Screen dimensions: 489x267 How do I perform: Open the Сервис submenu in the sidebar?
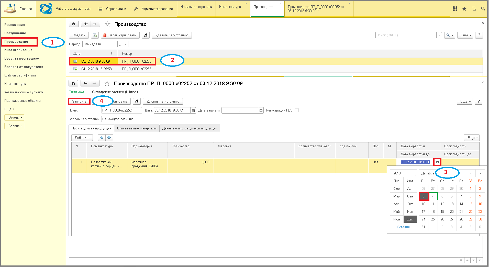(x=15, y=126)
